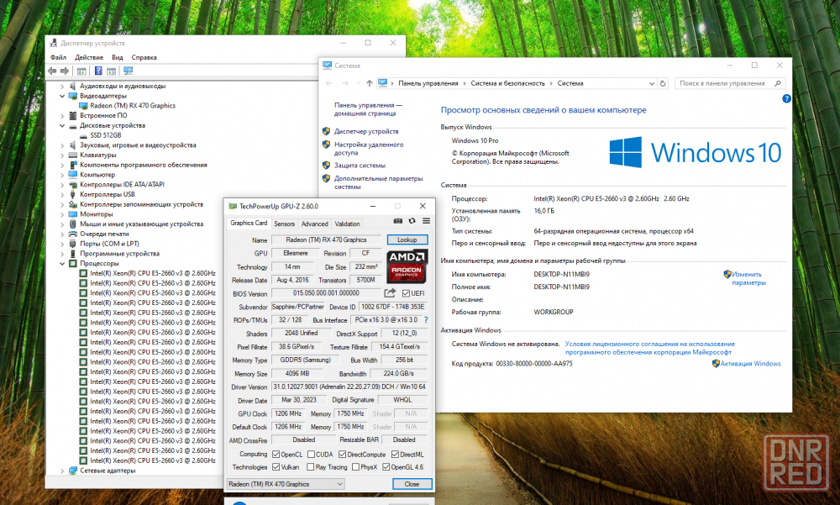Open the Файл menu in Device Manager

pos(59,57)
